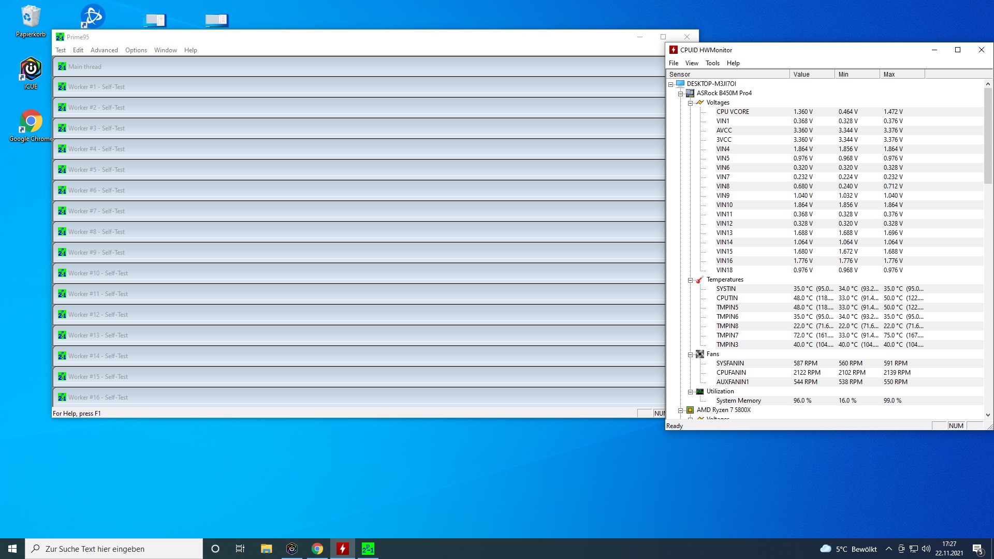Collapse the Temperatures tree node
Image resolution: width=994 pixels, height=559 pixels.
point(690,280)
